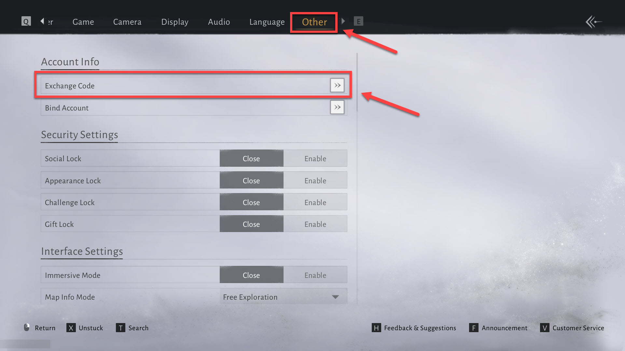
Task: Set Gift Lock to Close
Action: pyautogui.click(x=251, y=224)
